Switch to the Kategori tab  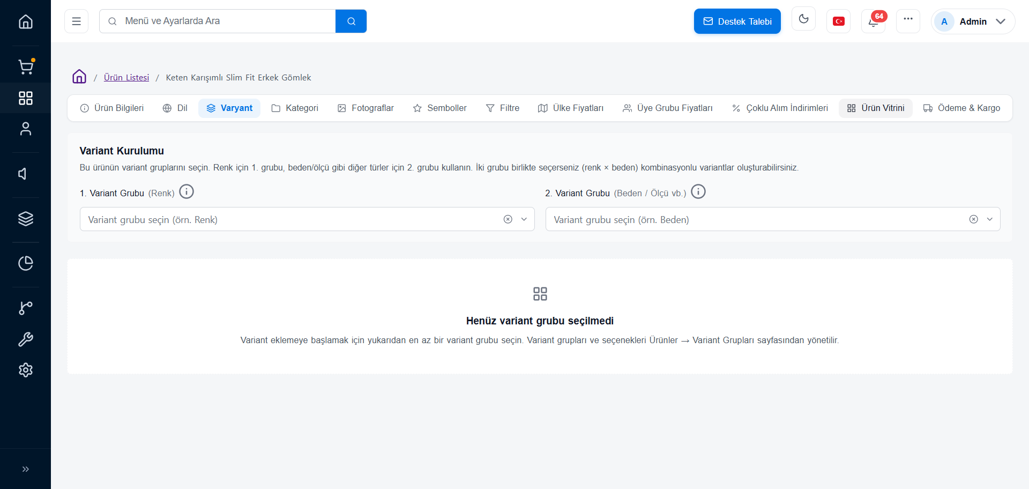click(295, 108)
